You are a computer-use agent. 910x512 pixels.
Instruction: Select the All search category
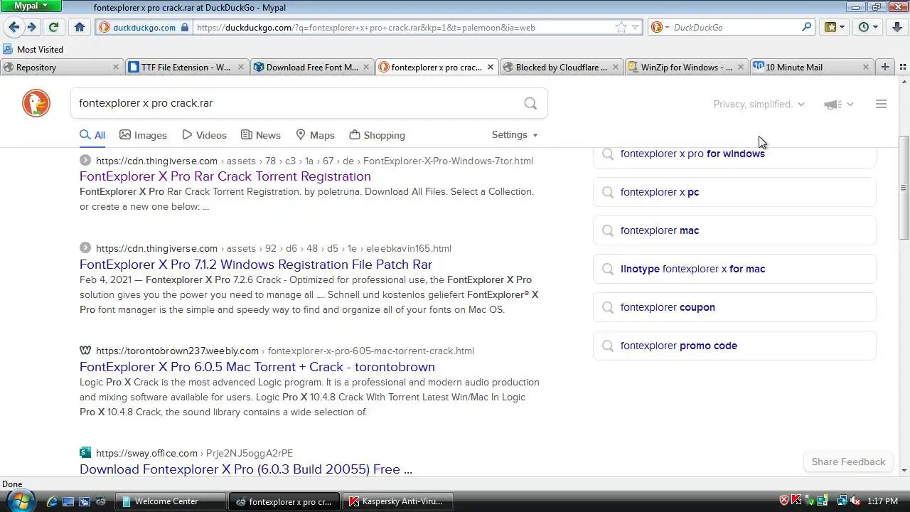pyautogui.click(x=92, y=135)
